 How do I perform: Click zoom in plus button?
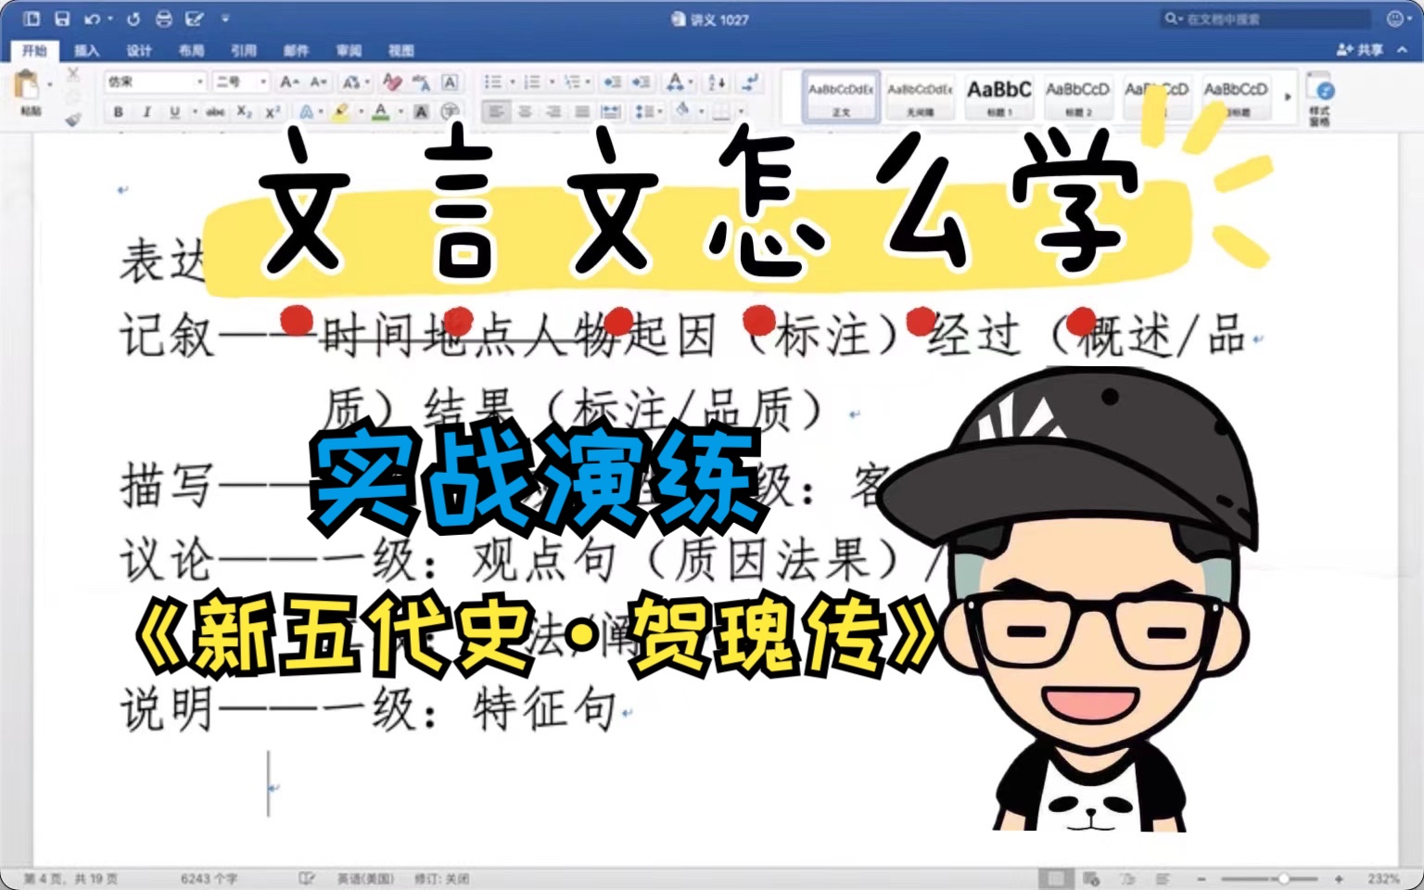click(x=1339, y=878)
